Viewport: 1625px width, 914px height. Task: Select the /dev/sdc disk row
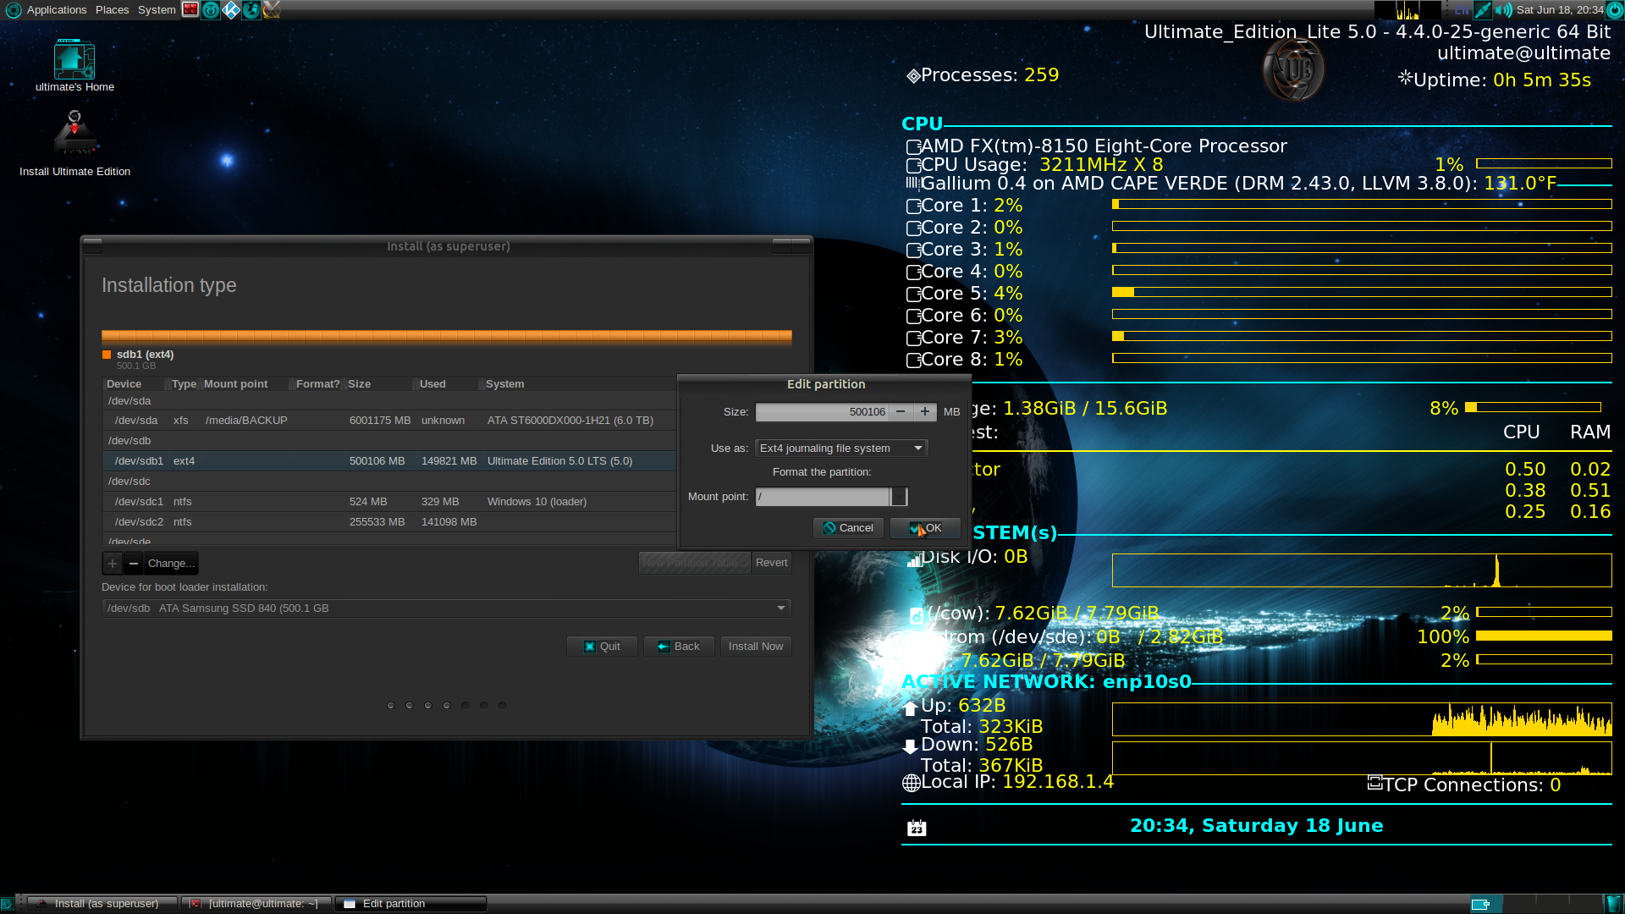tap(389, 482)
